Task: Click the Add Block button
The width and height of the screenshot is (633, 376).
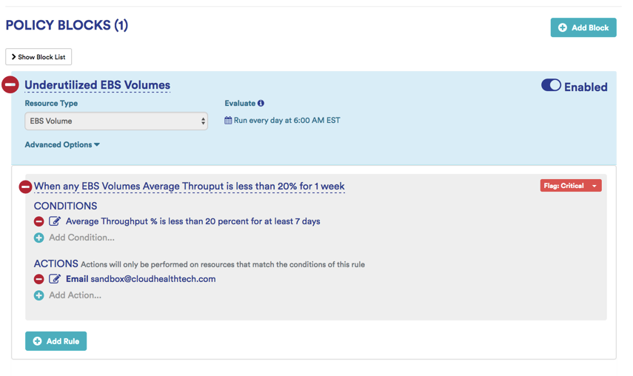Action: [x=583, y=27]
